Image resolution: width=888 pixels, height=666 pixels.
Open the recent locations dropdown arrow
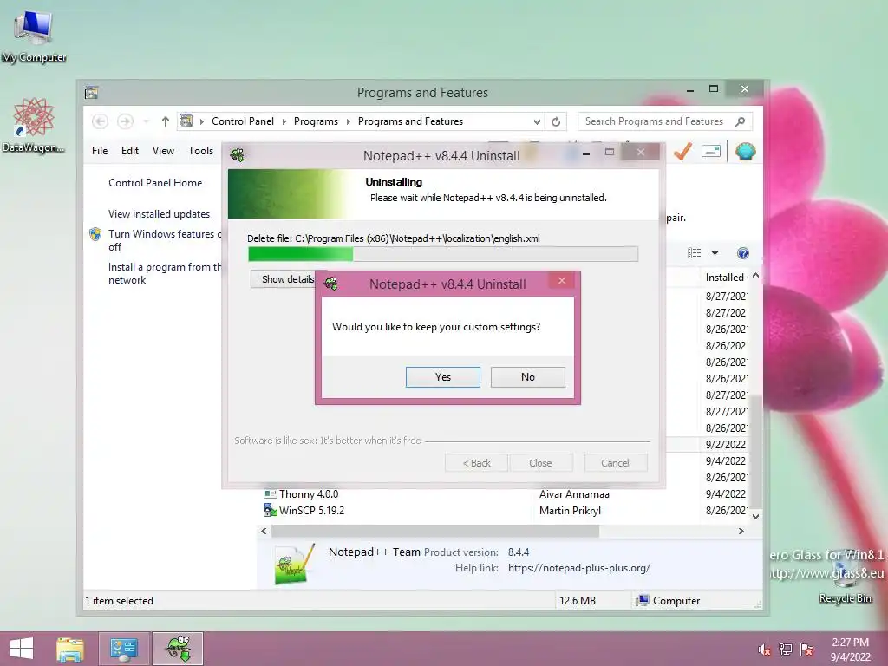coord(146,121)
